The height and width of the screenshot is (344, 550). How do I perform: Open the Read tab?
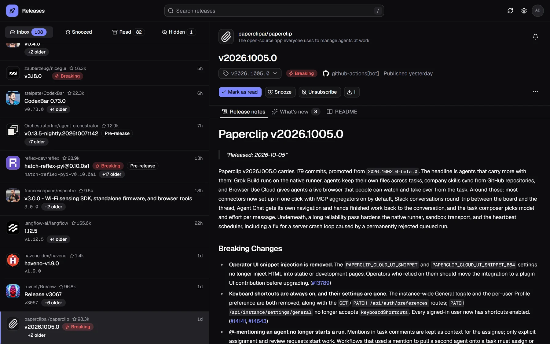(128, 32)
